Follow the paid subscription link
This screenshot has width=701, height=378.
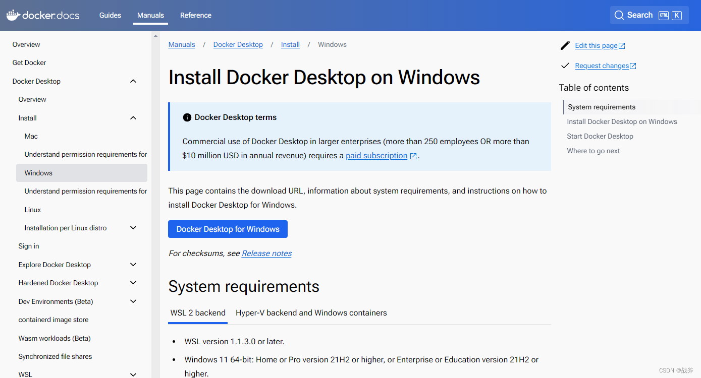click(376, 156)
